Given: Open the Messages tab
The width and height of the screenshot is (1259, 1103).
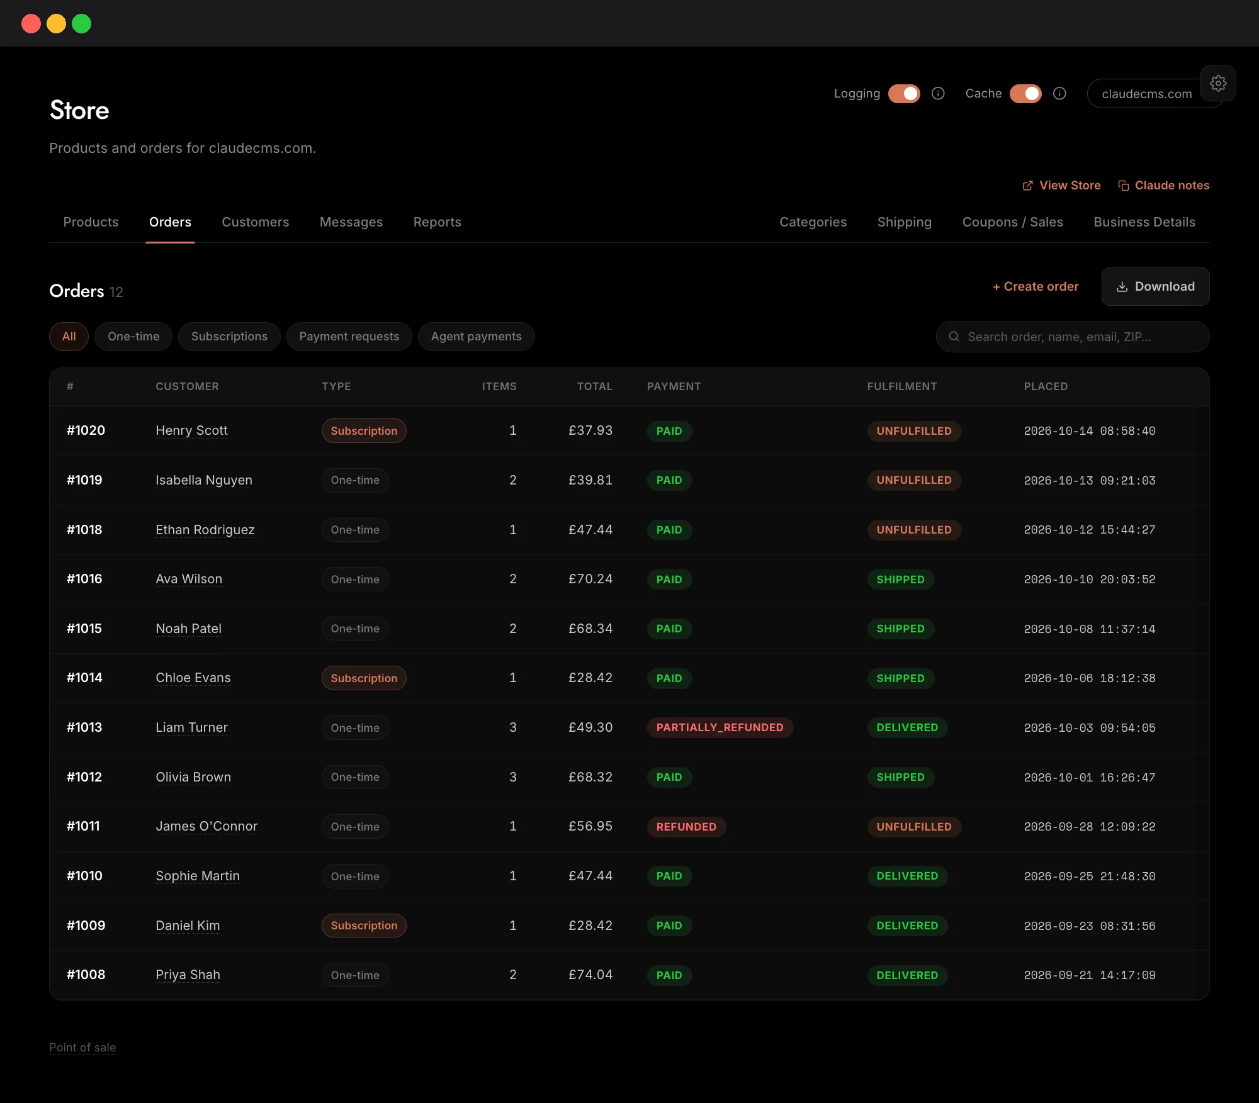Looking at the screenshot, I should point(351,222).
